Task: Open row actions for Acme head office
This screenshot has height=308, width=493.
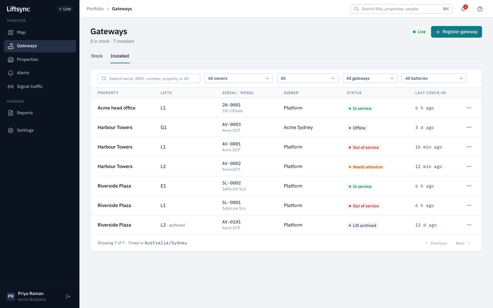Action: tap(469, 108)
